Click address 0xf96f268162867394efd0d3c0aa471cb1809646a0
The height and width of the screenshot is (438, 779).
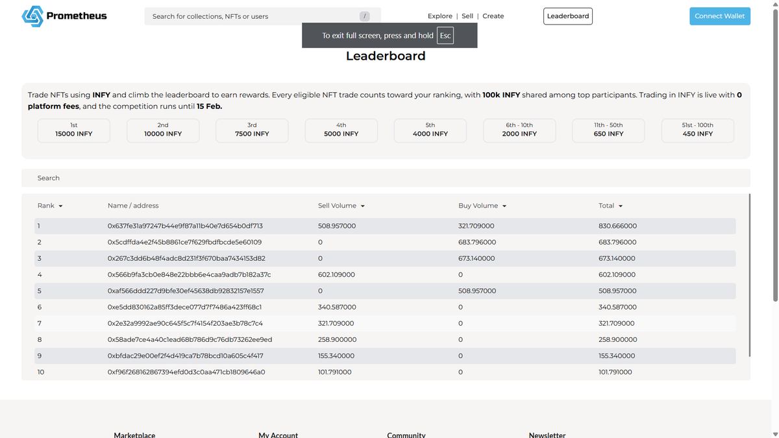point(186,372)
